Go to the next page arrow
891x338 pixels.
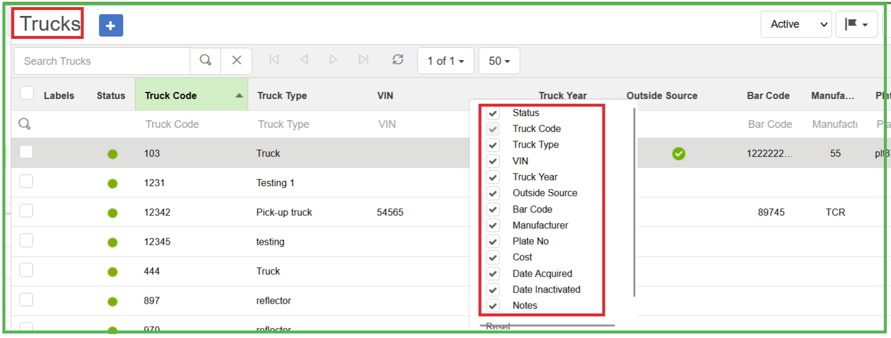click(x=333, y=60)
